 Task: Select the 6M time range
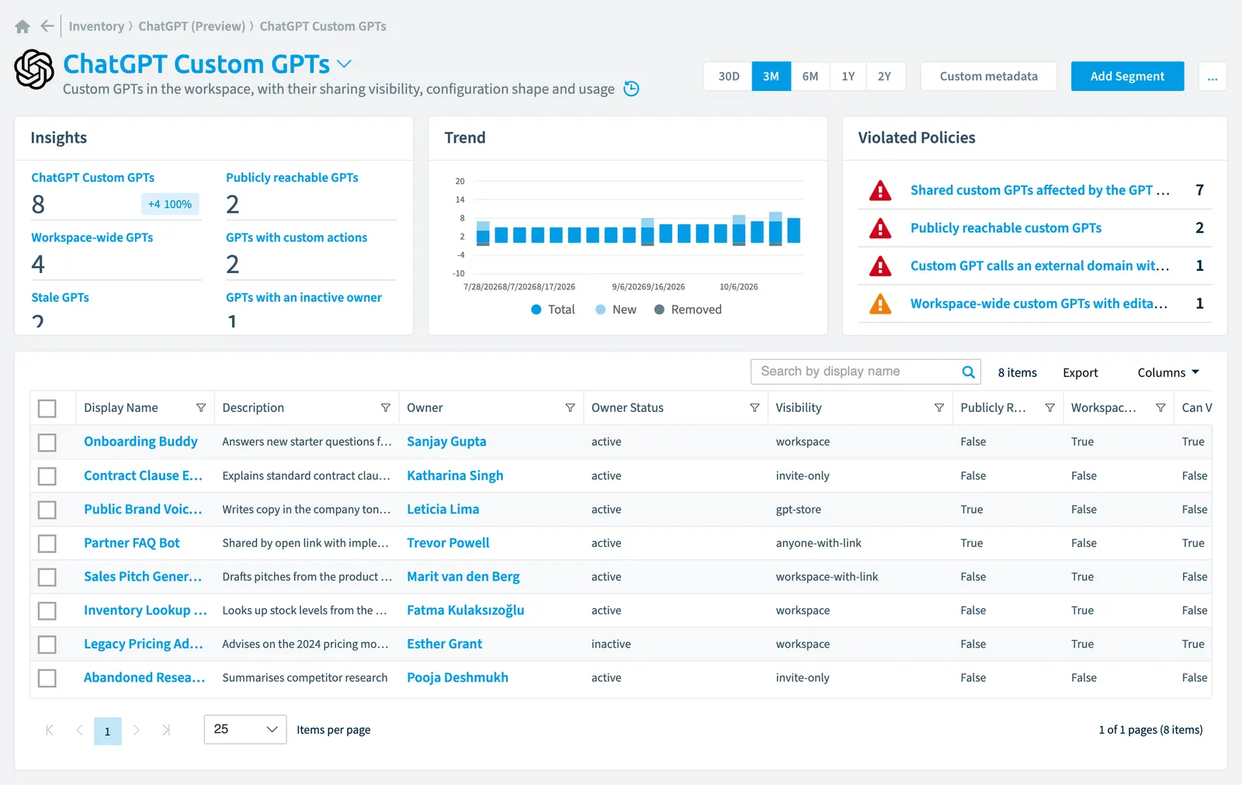(x=810, y=76)
